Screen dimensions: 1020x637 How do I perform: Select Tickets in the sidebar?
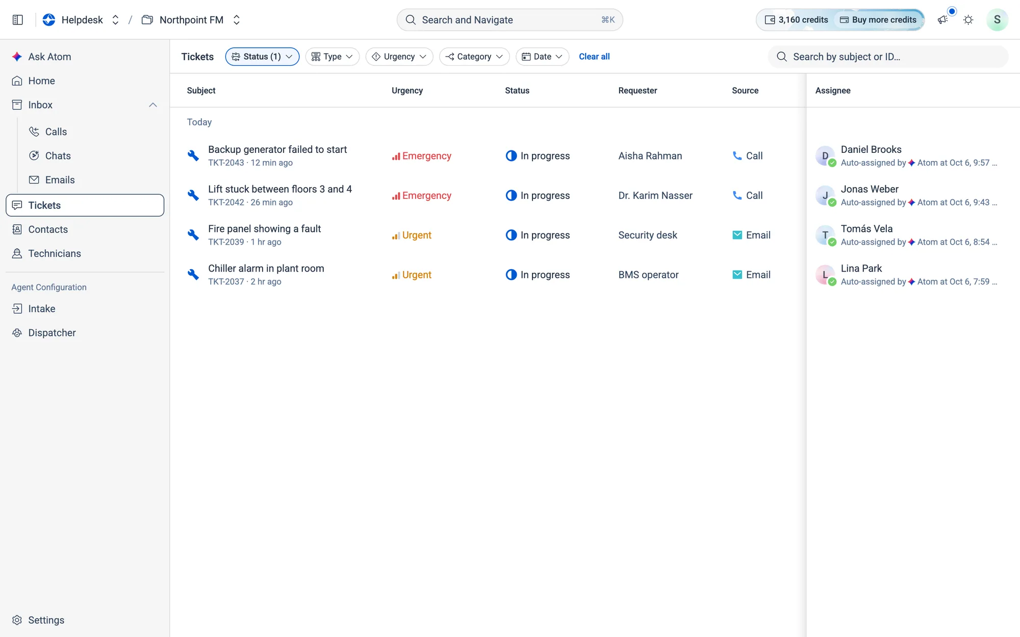point(85,205)
